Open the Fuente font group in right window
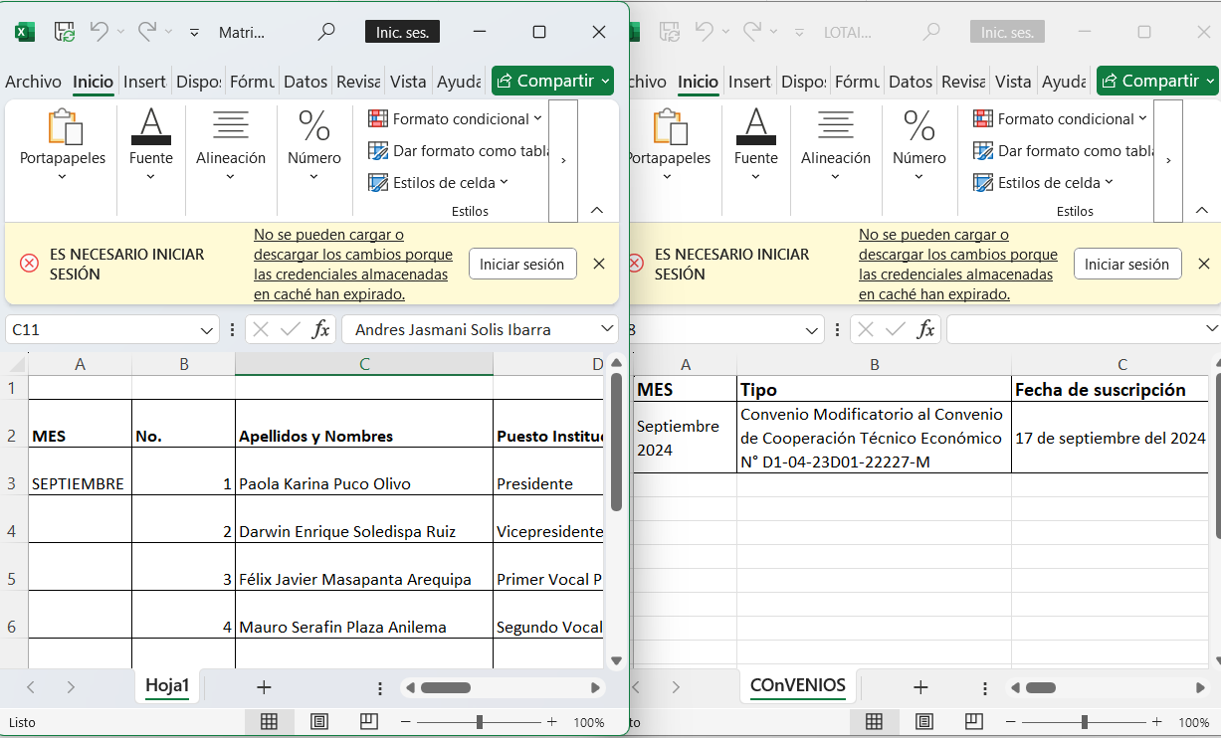1221x738 pixels. tap(755, 145)
